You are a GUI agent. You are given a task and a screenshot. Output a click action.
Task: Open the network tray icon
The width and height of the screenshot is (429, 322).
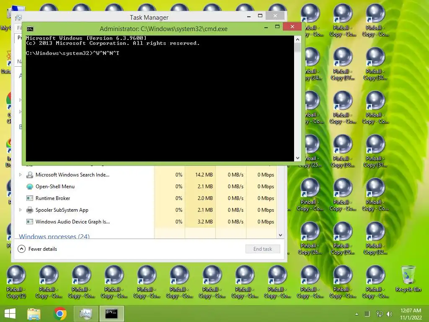pos(380,314)
